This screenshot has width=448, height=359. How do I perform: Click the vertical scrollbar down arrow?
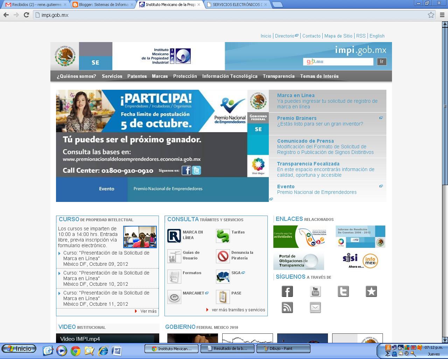[445, 340]
